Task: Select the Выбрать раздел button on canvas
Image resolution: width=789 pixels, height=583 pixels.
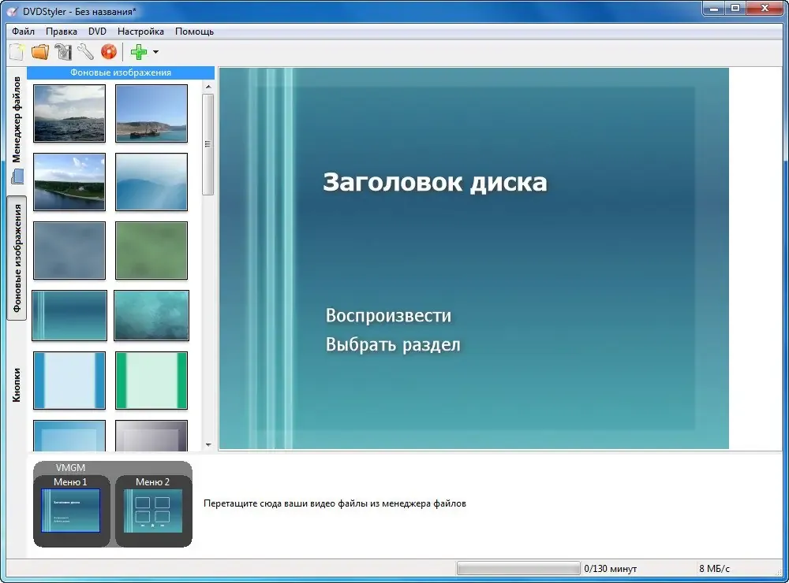Action: (x=393, y=345)
